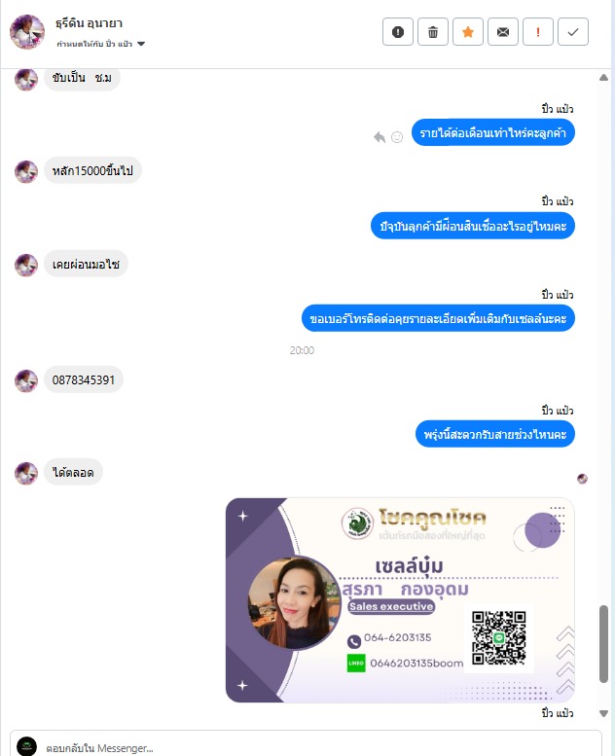This screenshot has height=756, width=615.
Task: Open the sales business card image
Action: 400,599
